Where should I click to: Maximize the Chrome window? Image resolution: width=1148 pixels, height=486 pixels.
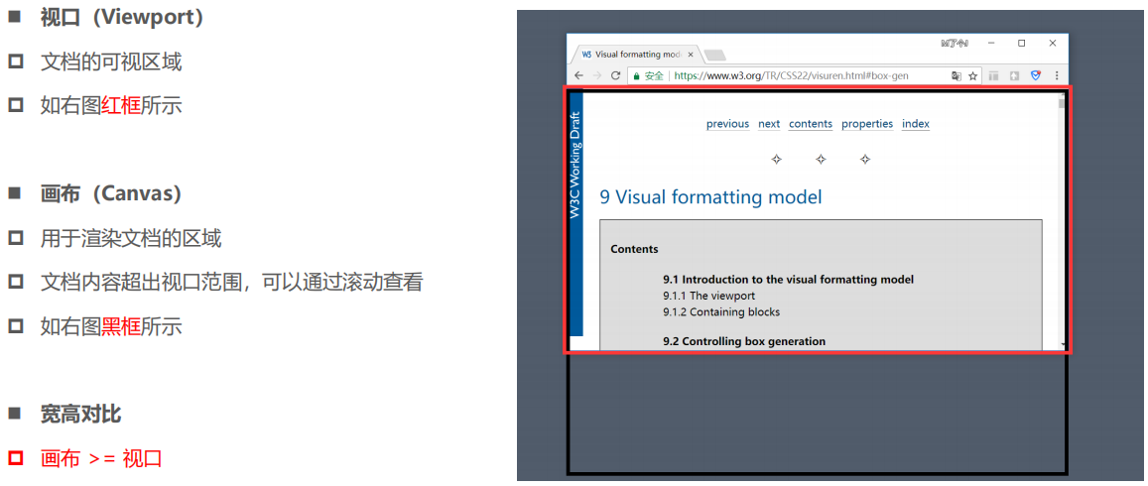[1021, 44]
